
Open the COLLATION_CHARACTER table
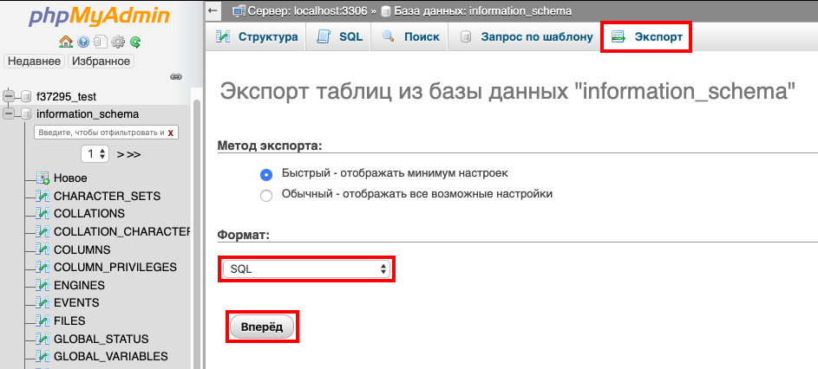[x=121, y=232]
